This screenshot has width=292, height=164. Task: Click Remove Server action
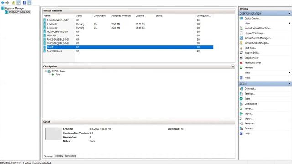[x=252, y=63]
